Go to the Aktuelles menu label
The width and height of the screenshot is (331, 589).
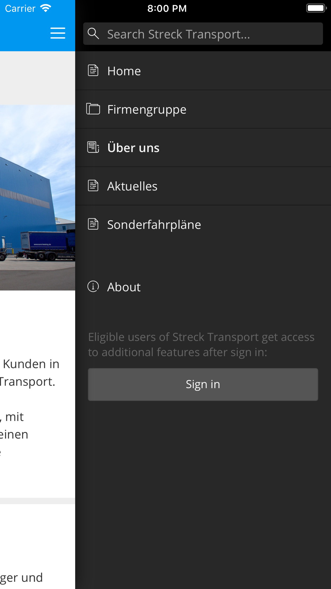(132, 186)
